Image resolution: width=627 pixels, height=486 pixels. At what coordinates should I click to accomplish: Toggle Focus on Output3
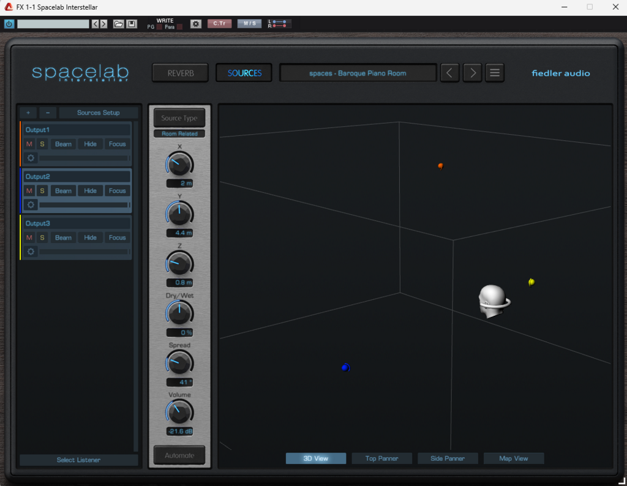(117, 237)
